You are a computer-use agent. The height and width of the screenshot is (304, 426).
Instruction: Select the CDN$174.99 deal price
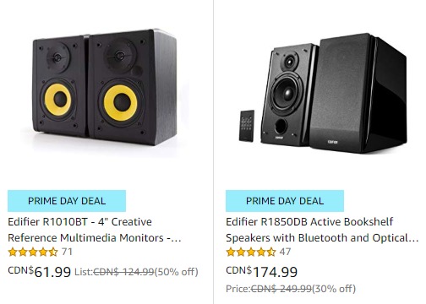coord(262,272)
